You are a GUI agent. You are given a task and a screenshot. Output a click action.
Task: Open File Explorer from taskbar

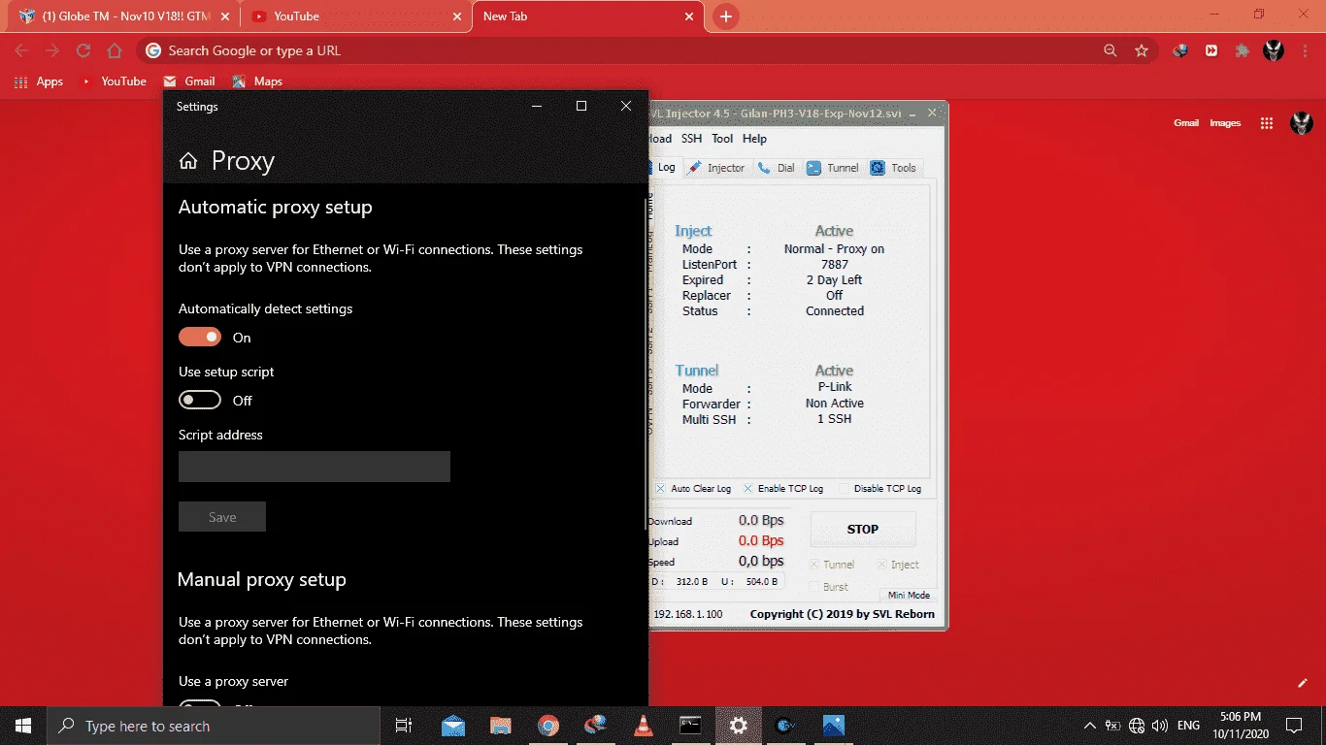pyautogui.click(x=500, y=726)
